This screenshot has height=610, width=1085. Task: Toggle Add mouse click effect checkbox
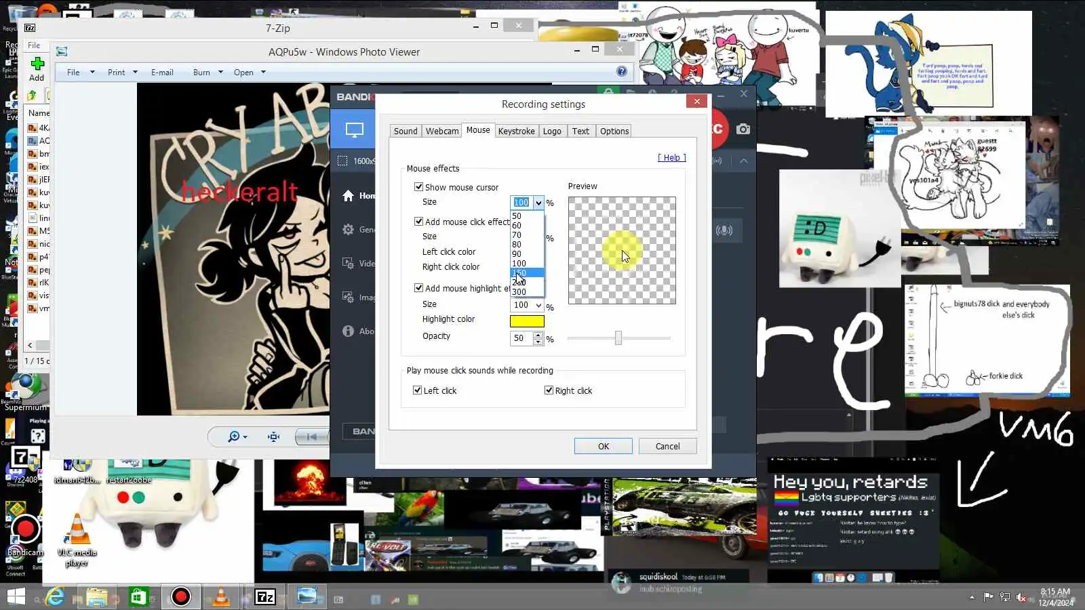point(418,222)
